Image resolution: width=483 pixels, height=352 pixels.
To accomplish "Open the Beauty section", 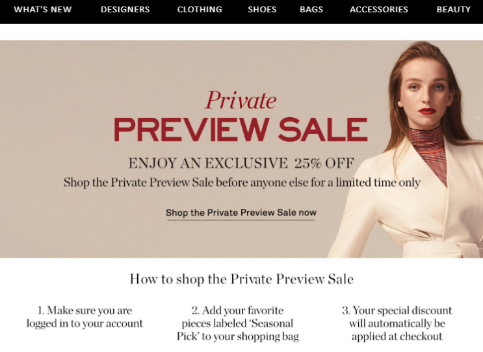I will tap(454, 10).
